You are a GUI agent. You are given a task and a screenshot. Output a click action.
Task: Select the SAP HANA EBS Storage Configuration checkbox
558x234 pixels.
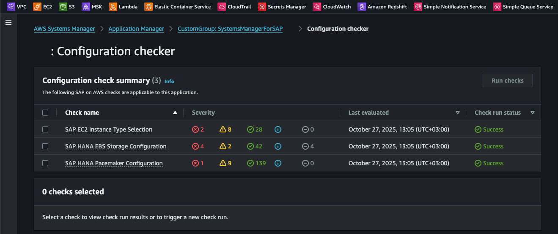click(45, 146)
